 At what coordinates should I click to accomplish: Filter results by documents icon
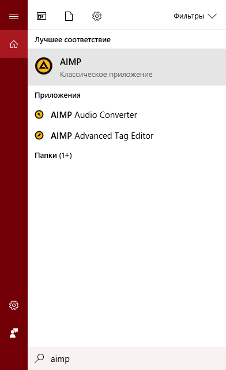69,16
